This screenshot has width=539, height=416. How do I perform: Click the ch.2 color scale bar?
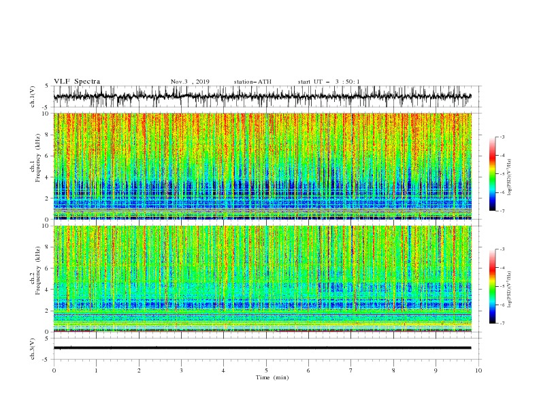pos(492,286)
